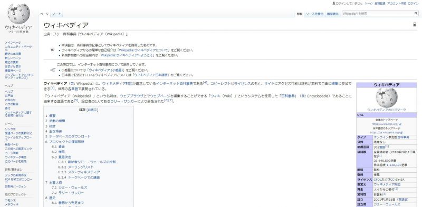Click ブックの新規作成
Viewport: 422px width, 207px height.
click(x=16, y=175)
